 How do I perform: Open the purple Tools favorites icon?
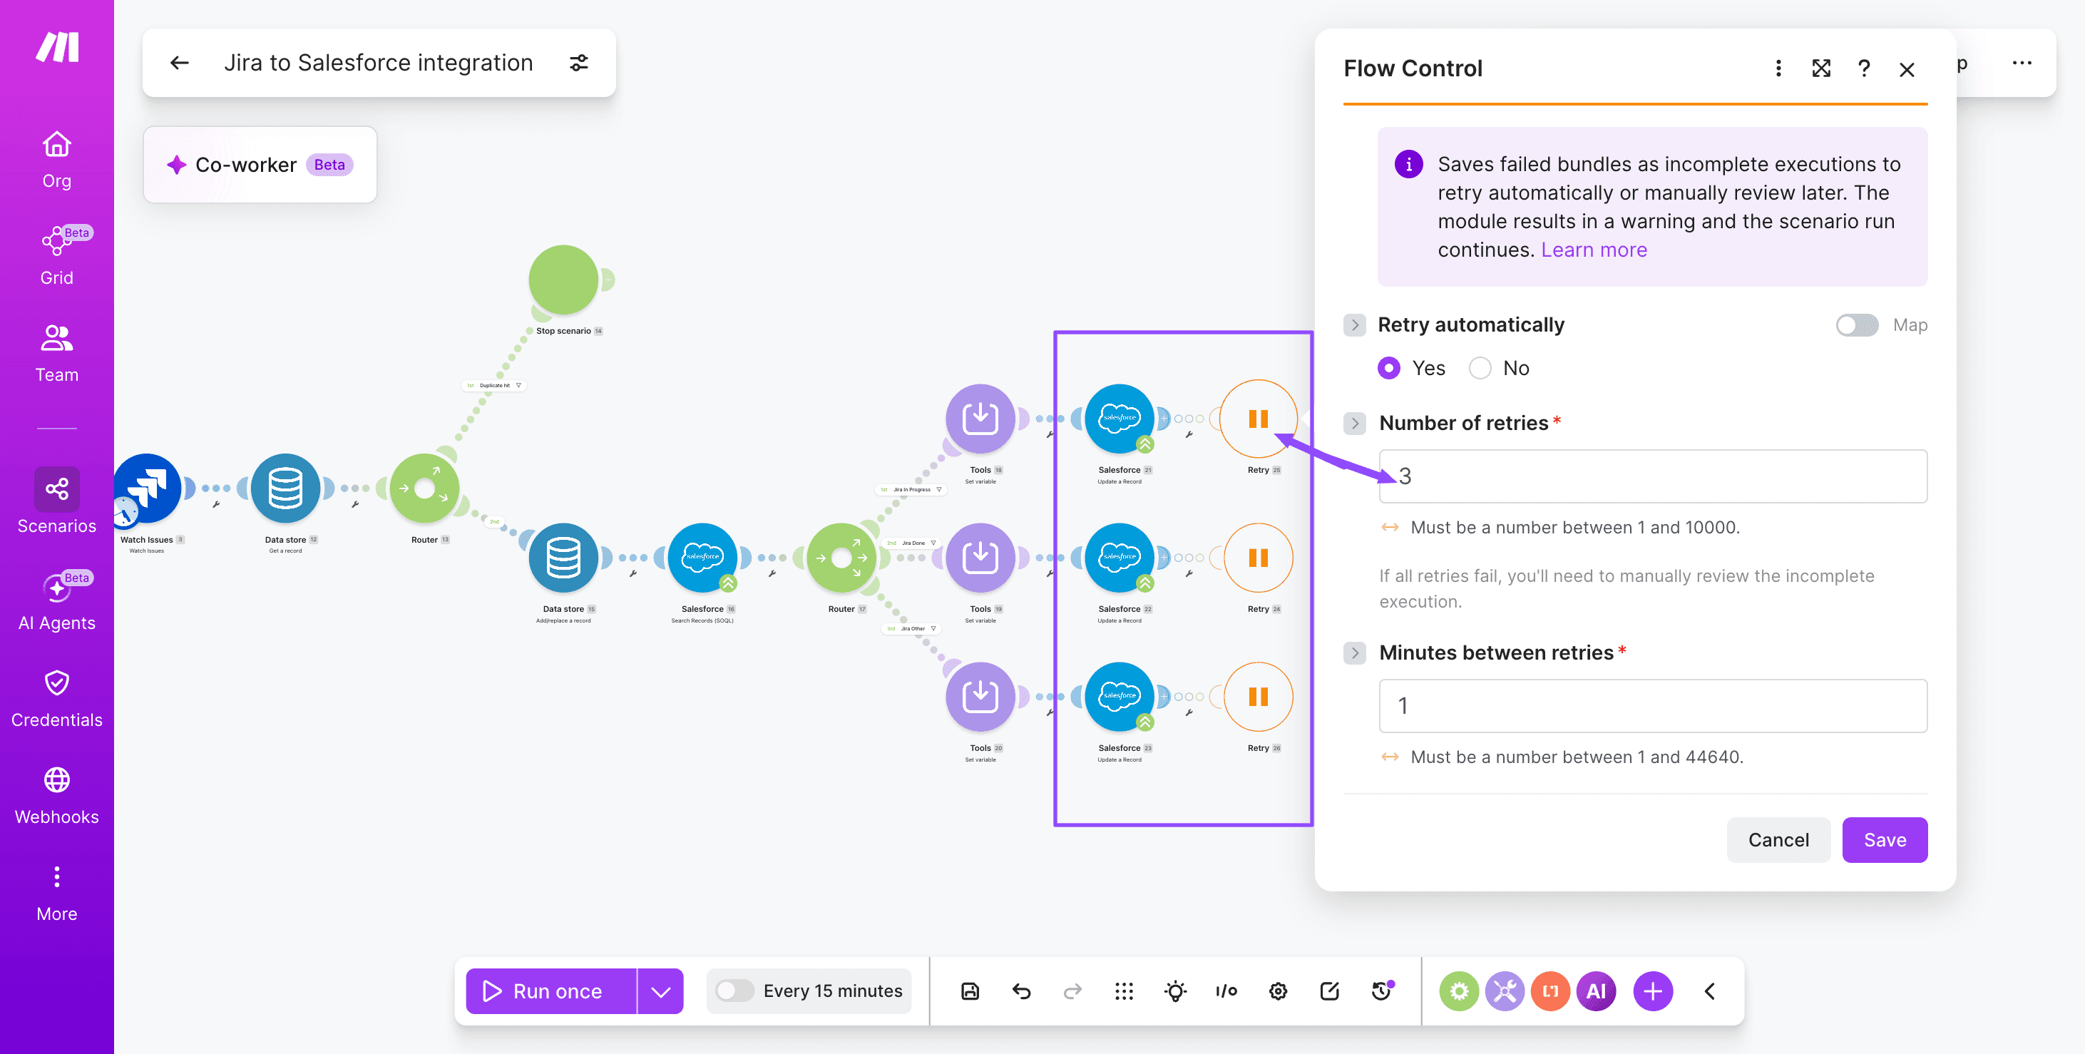pos(1505,992)
